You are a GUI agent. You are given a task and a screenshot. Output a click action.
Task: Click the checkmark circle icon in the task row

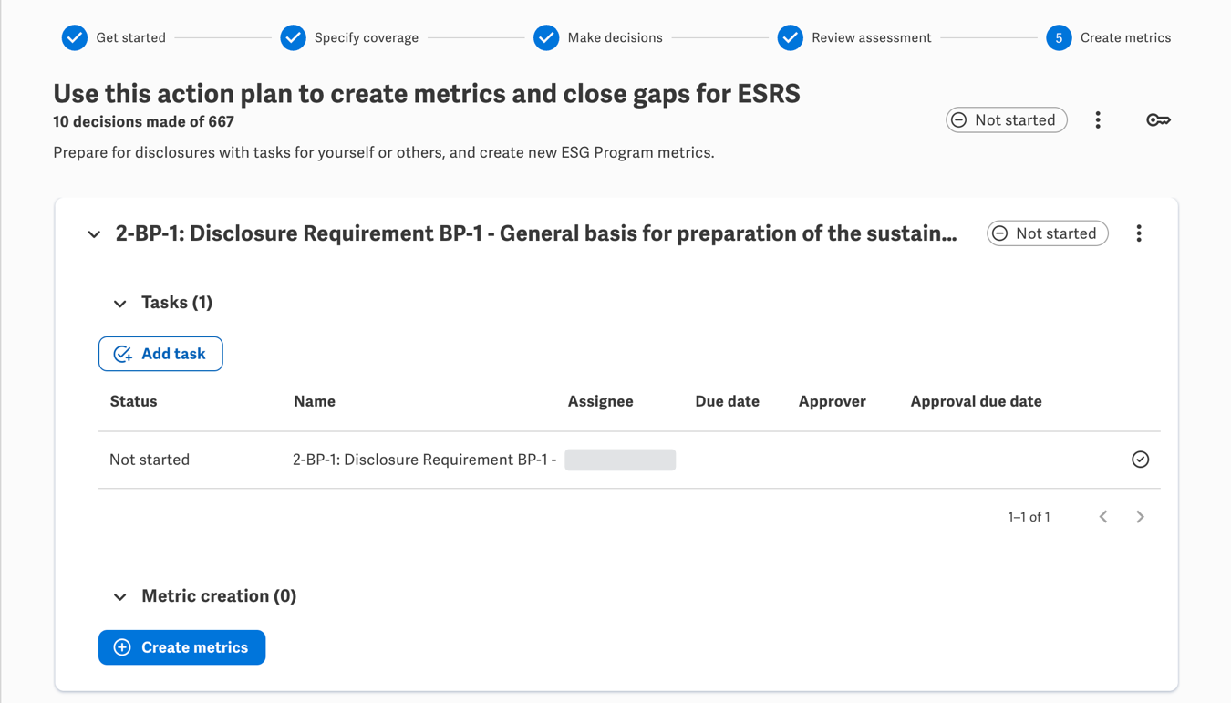pyautogui.click(x=1140, y=460)
